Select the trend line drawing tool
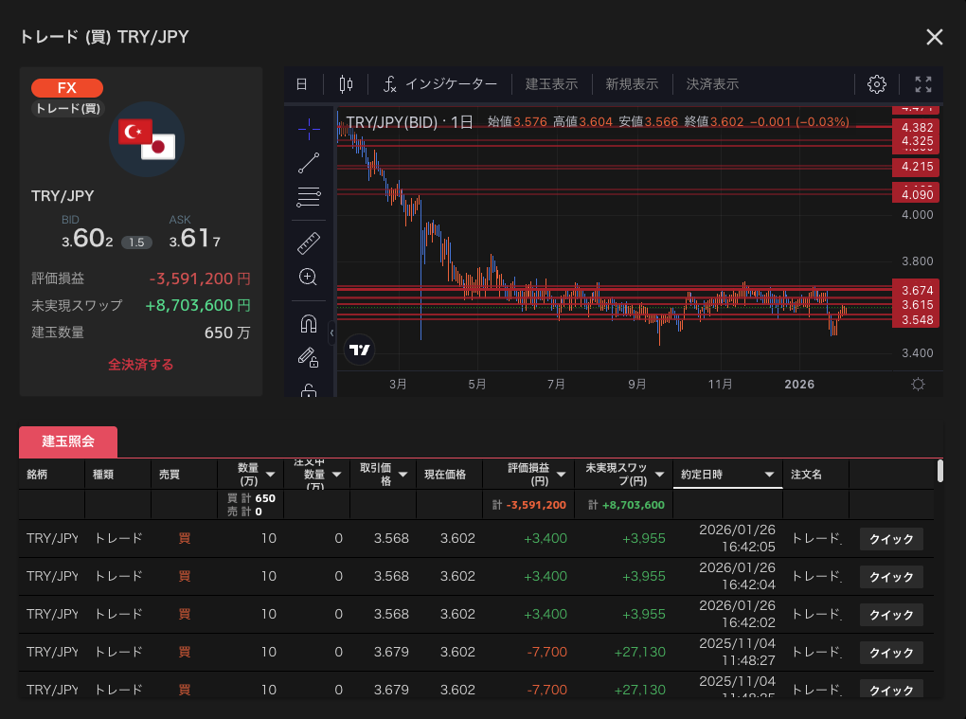 pyautogui.click(x=309, y=162)
